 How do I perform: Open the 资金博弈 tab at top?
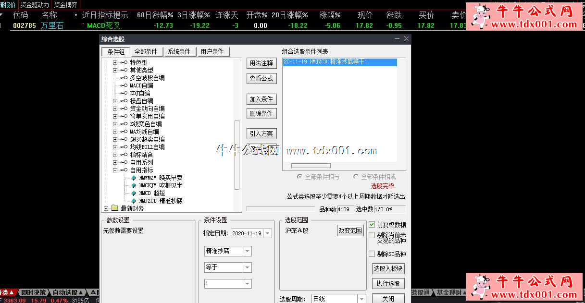[x=65, y=5]
